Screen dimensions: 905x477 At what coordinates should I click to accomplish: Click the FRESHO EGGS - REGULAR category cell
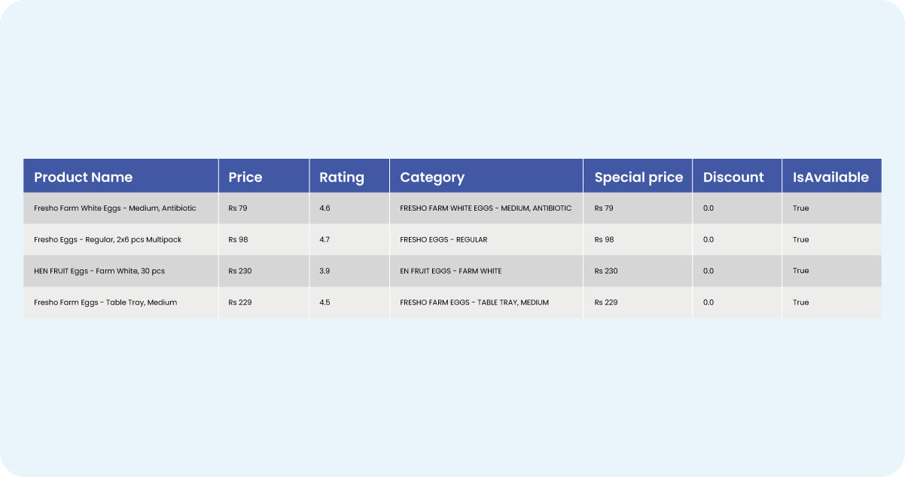pos(443,239)
